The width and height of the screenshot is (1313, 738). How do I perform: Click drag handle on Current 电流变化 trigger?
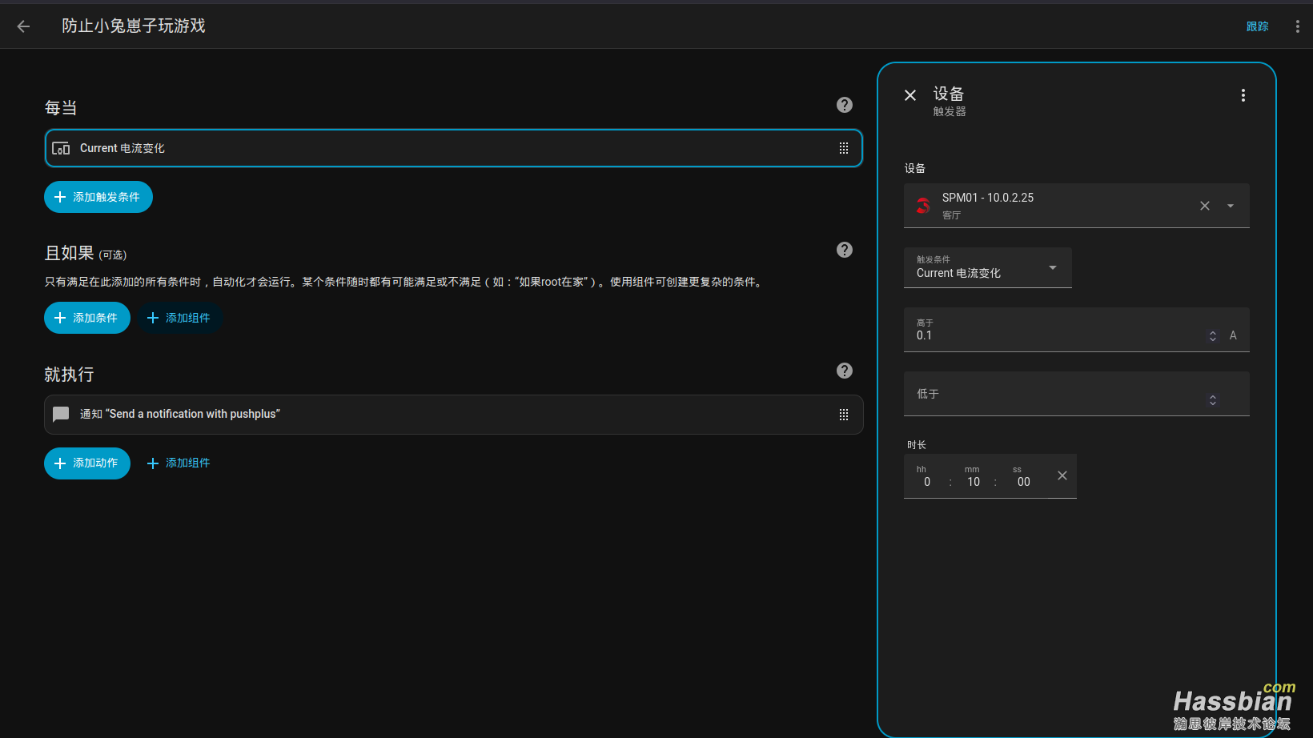click(843, 148)
